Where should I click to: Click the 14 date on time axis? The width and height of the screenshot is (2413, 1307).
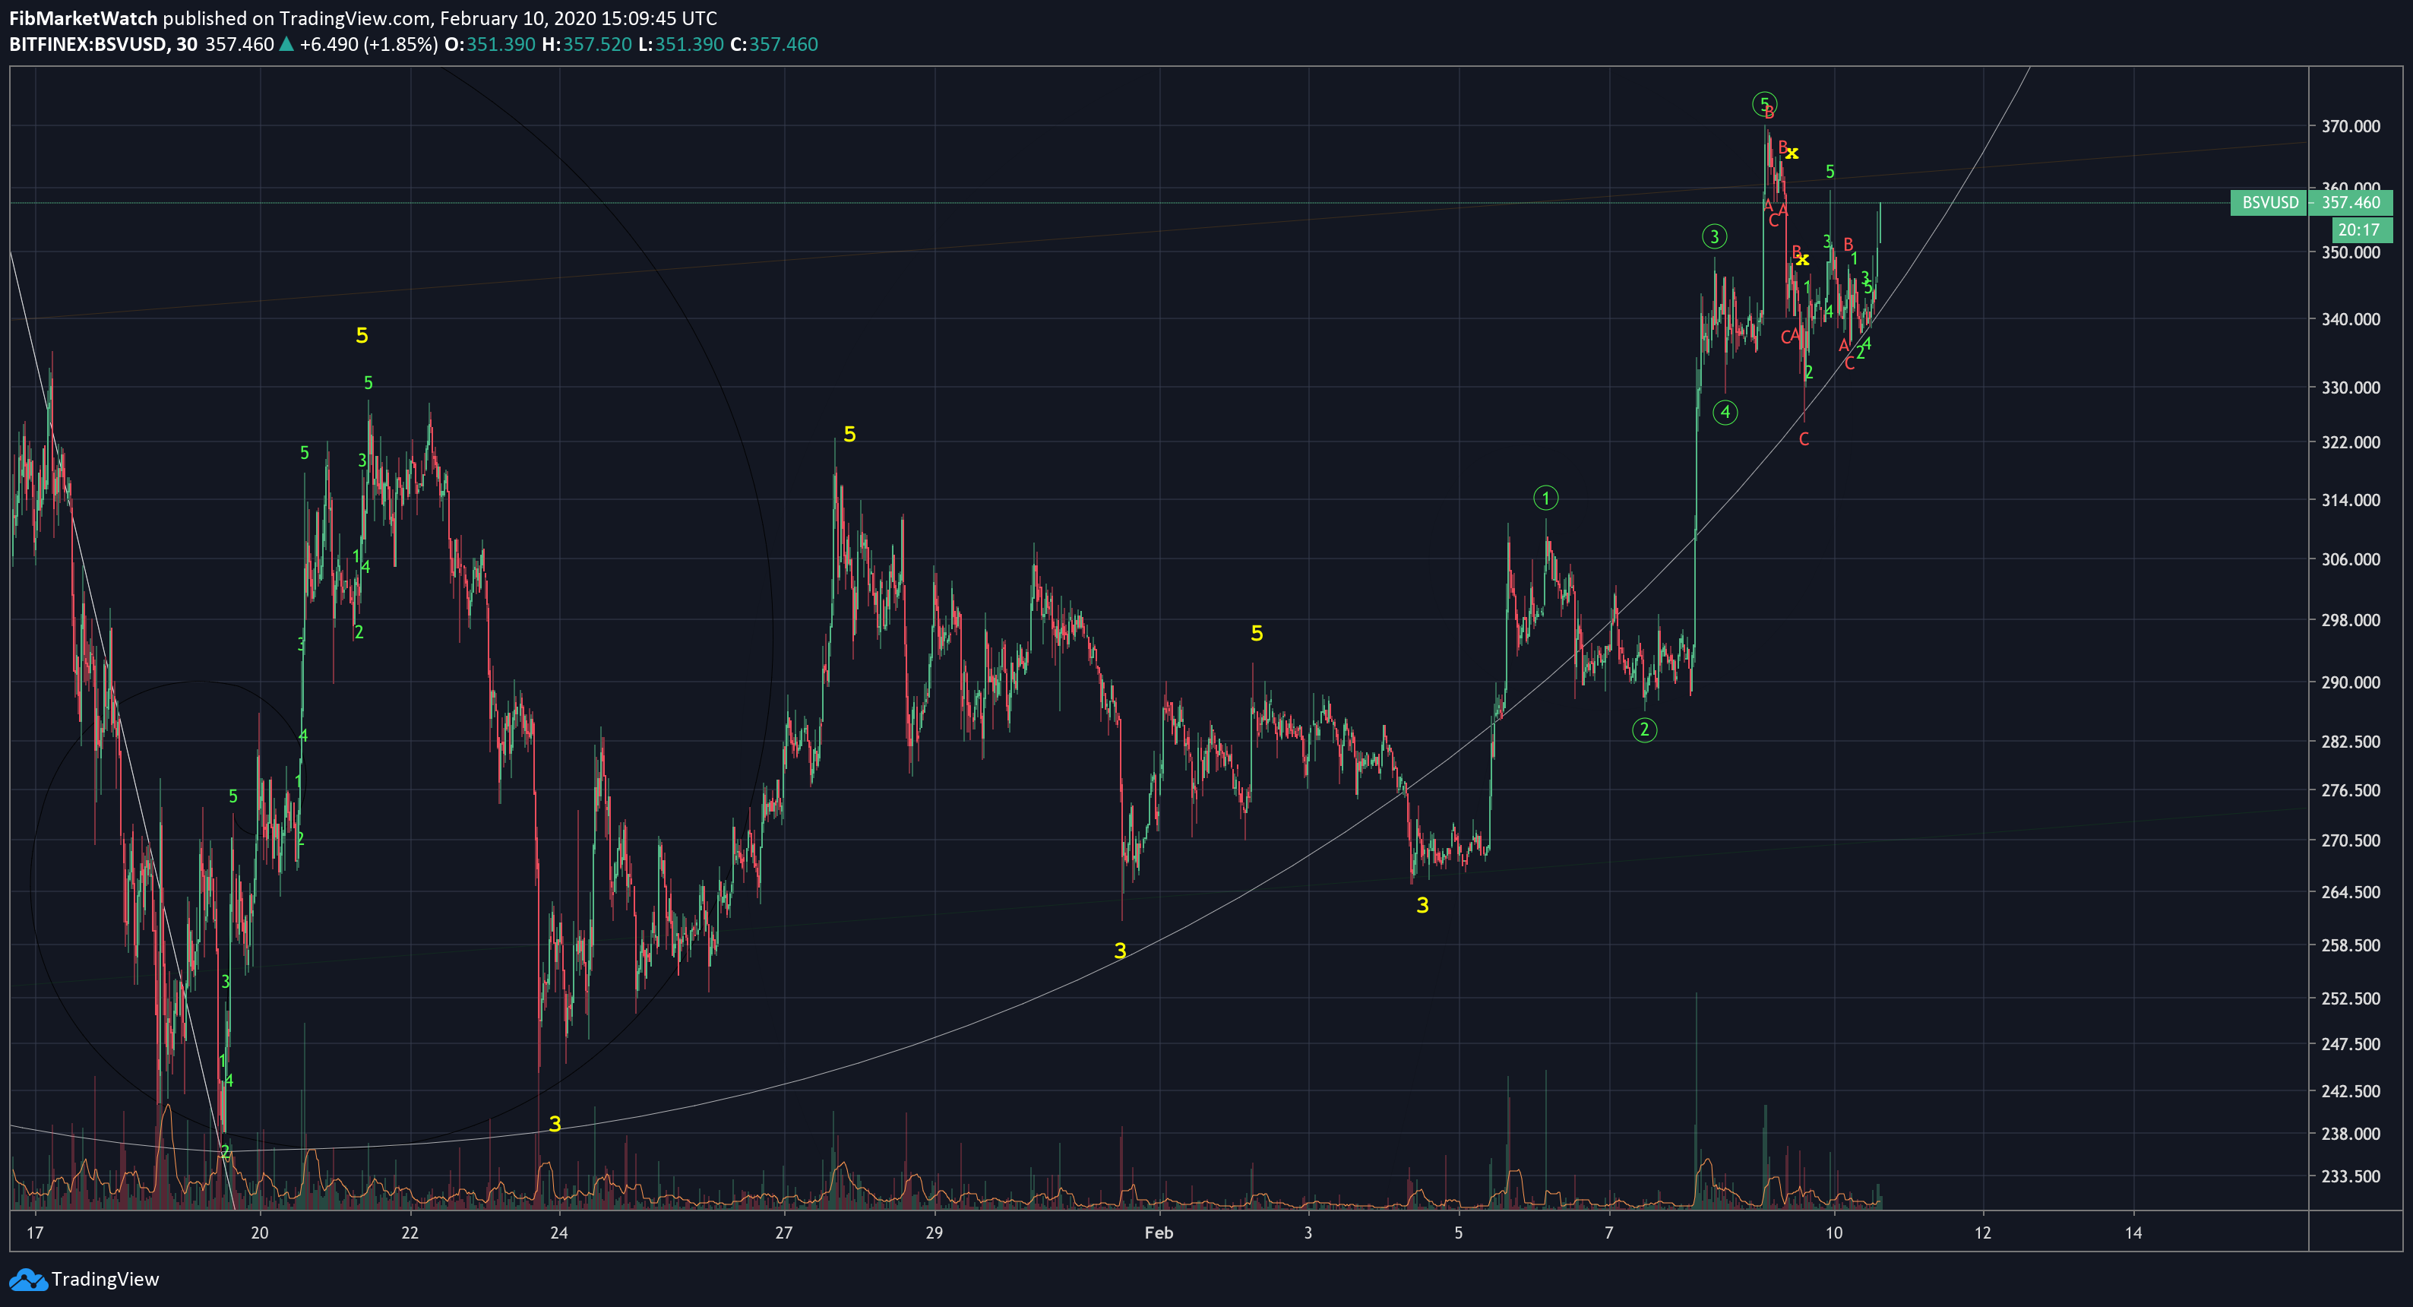2133,1233
